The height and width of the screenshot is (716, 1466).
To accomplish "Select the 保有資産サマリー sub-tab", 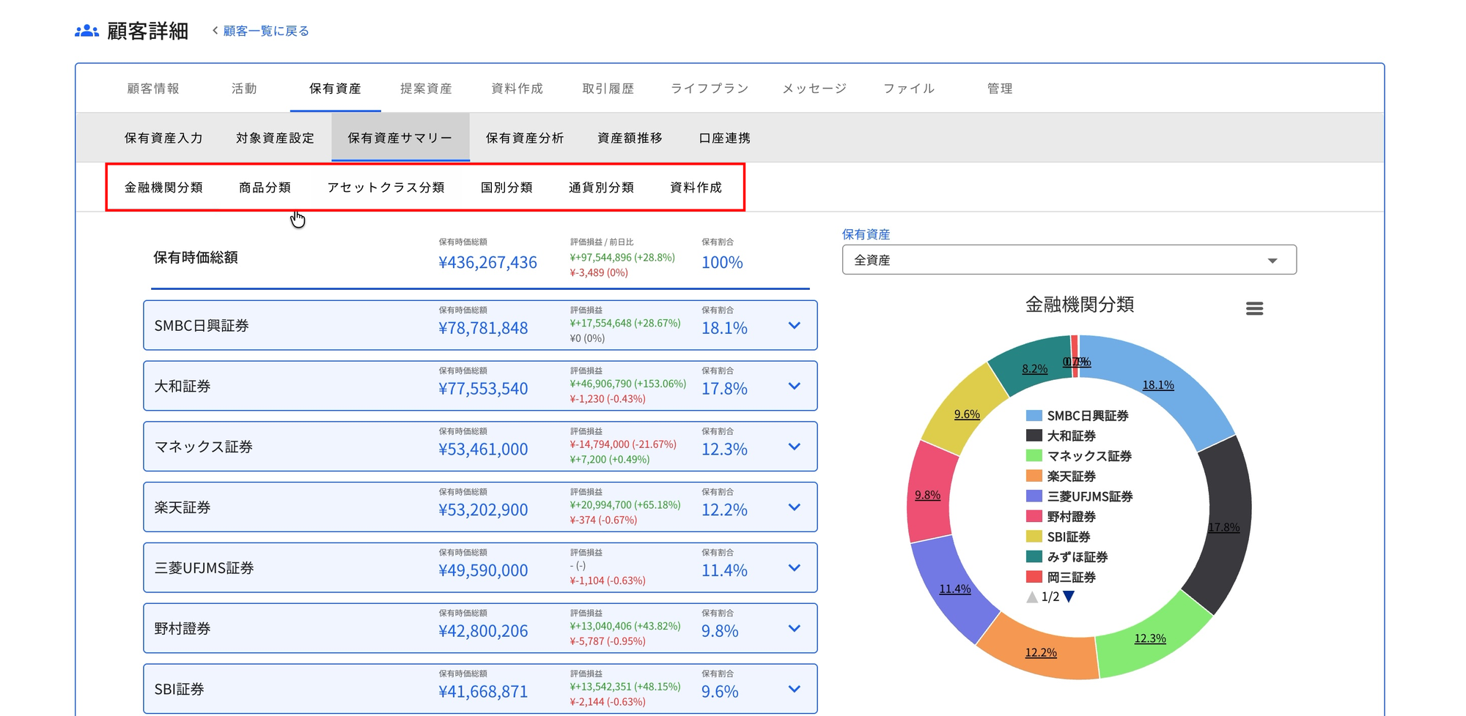I will pos(400,138).
